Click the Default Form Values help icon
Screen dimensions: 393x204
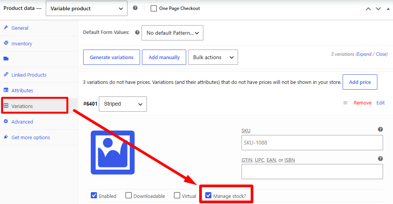137,32
